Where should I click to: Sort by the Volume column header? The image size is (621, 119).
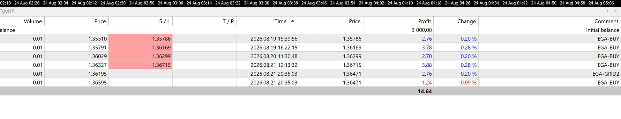click(x=33, y=21)
